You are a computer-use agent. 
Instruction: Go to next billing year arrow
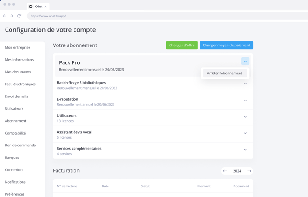[249, 171]
